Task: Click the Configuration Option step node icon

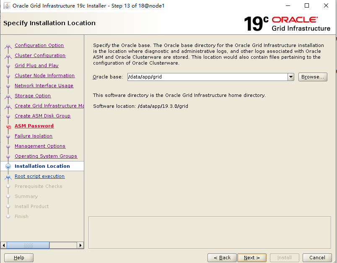Action: (x=8, y=46)
